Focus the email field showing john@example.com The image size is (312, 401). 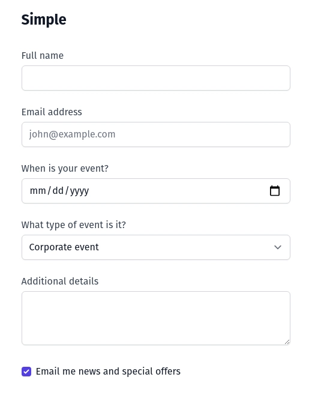tap(156, 134)
